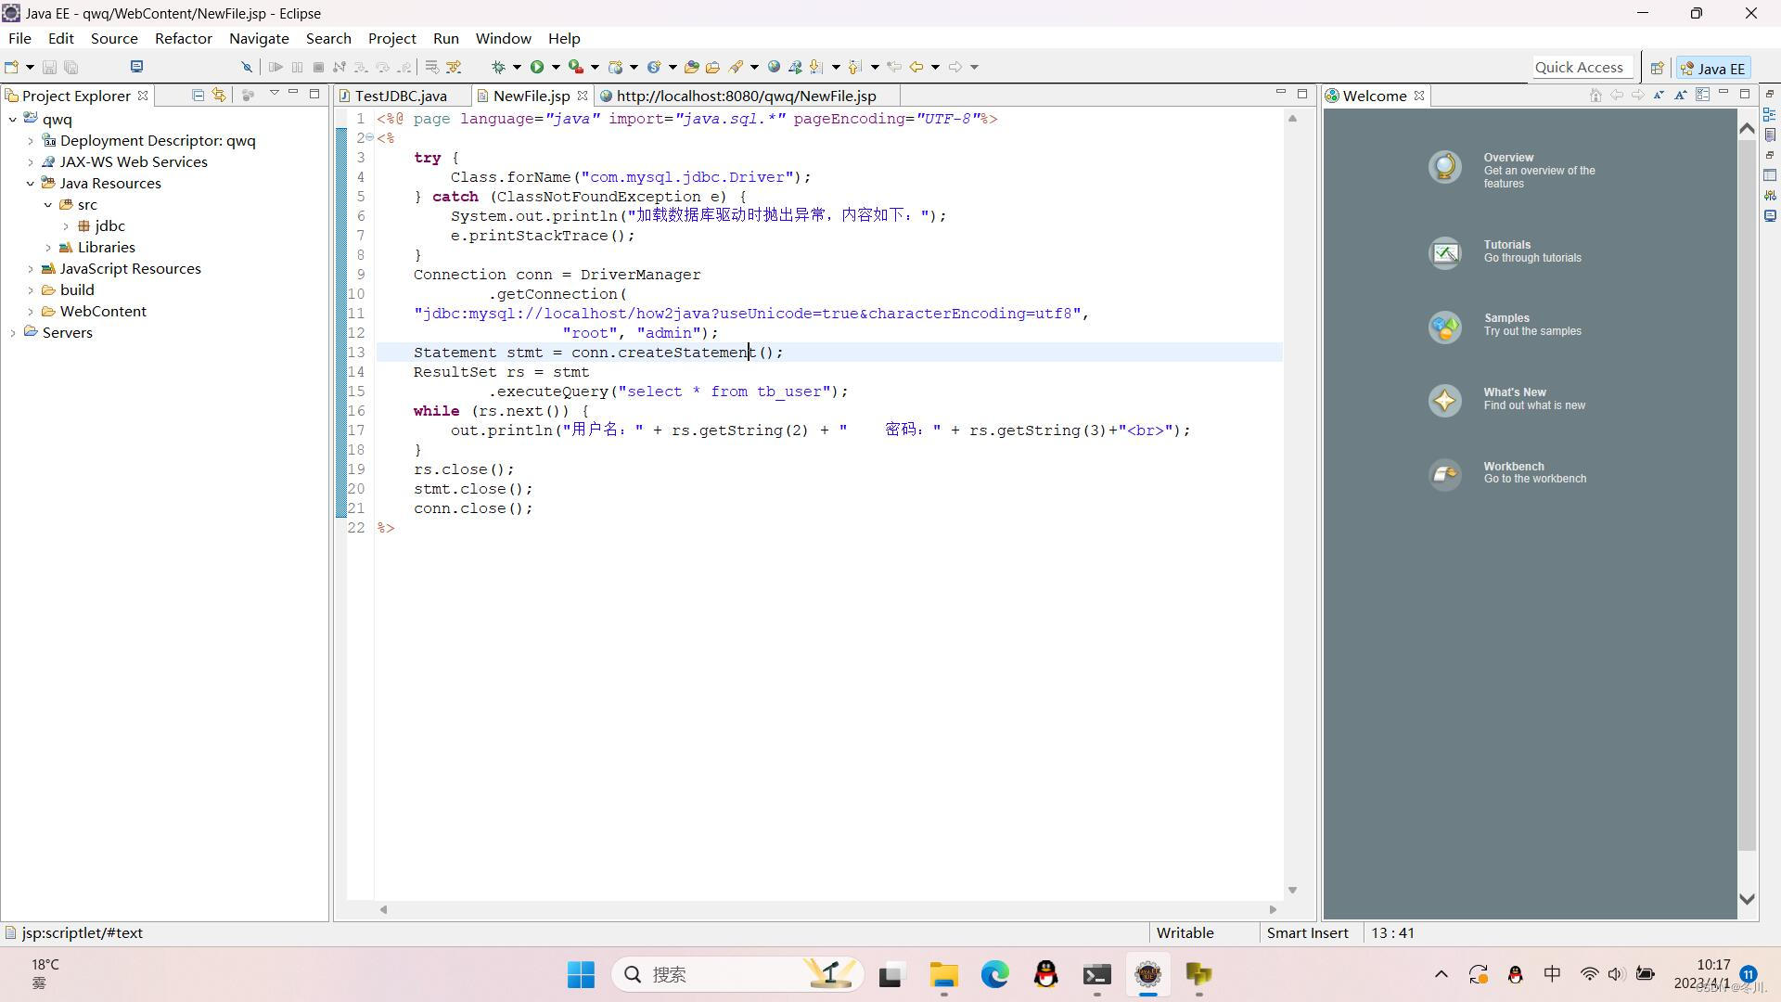
Task: Click the Open Type folder icon
Action: tap(691, 67)
